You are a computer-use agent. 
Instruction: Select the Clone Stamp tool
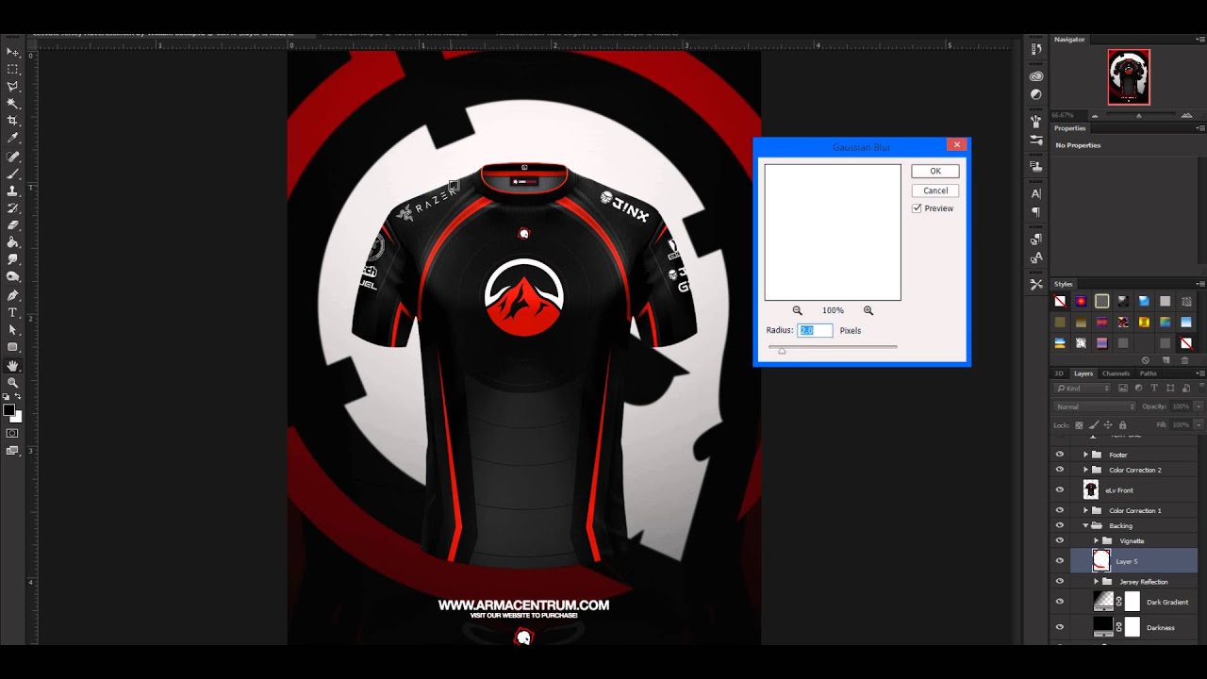click(x=12, y=190)
